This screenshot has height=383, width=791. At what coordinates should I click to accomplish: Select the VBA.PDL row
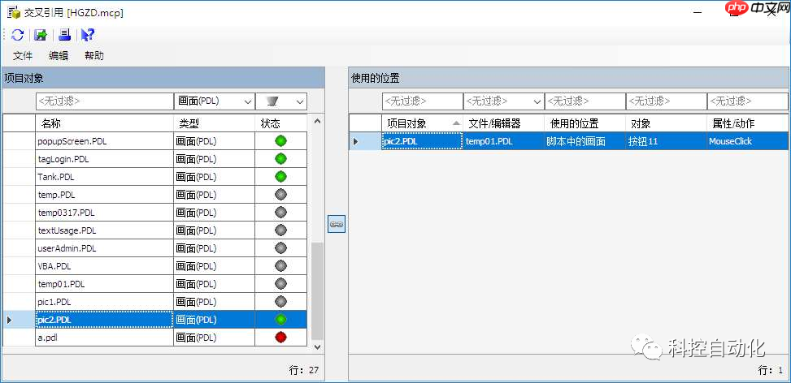coord(155,265)
